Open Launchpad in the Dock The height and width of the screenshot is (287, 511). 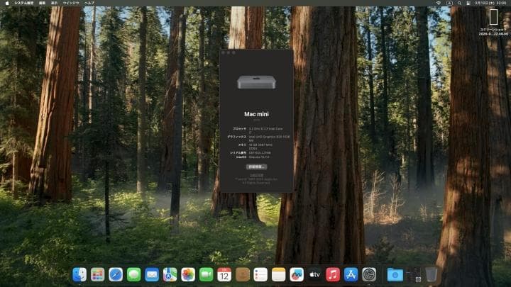click(97, 274)
